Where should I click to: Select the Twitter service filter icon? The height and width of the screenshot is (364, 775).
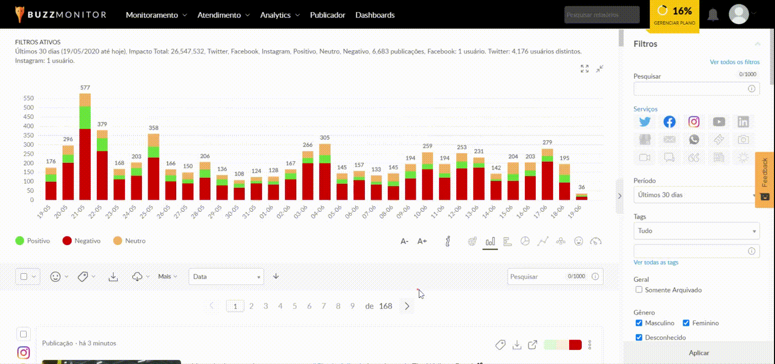point(644,122)
